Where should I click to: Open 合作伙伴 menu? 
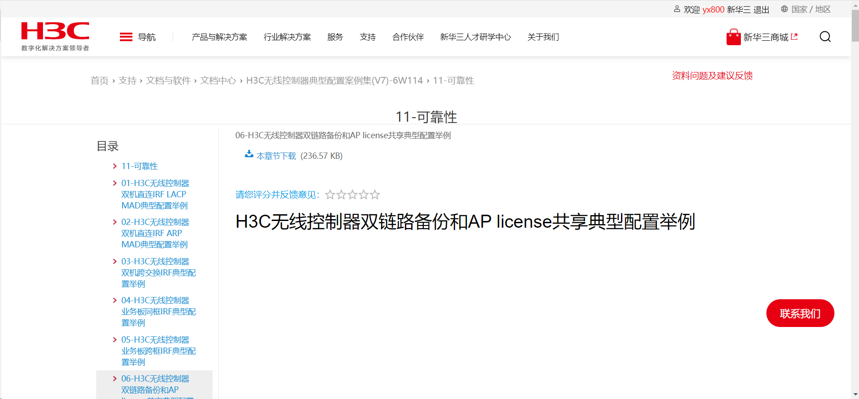pyautogui.click(x=408, y=37)
